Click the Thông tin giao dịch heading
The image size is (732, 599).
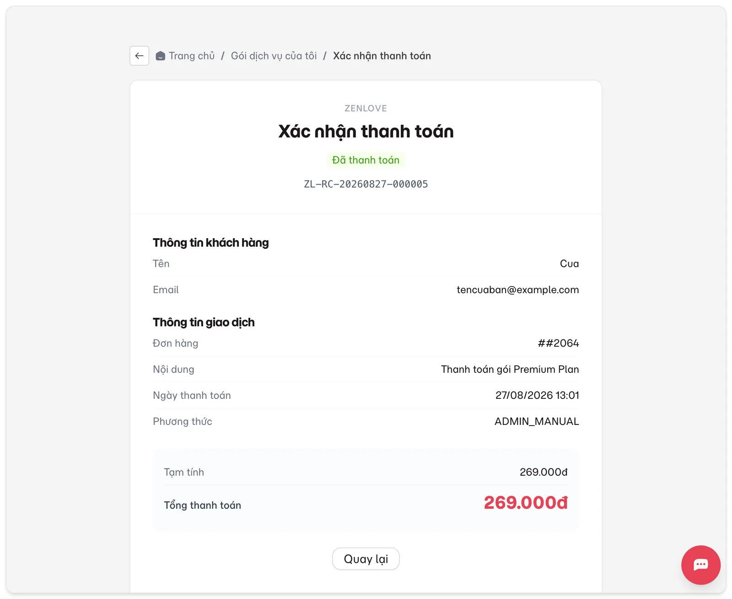(x=204, y=322)
